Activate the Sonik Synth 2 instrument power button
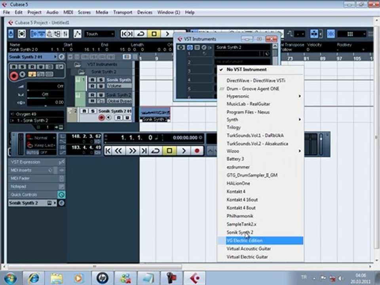Image resolution: width=380 pixels, height=285 pixels. (190, 47)
